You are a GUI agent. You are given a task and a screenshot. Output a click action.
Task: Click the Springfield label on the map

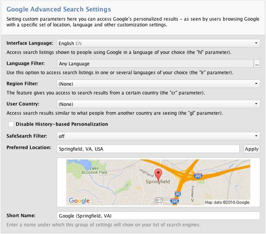tap(158, 182)
